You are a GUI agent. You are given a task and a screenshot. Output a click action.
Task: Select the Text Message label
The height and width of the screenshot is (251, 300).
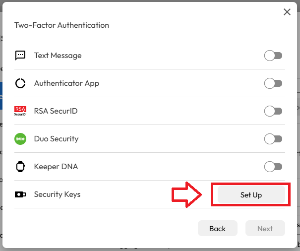pyautogui.click(x=58, y=56)
